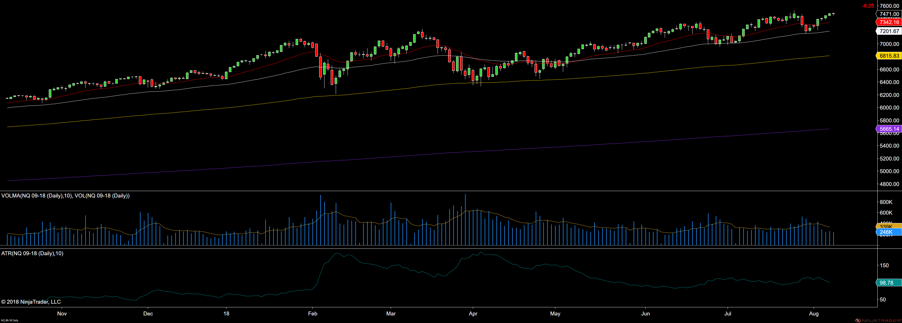The width and height of the screenshot is (902, 323).
Task: Click the 600K volume axis label
Action: (886, 213)
